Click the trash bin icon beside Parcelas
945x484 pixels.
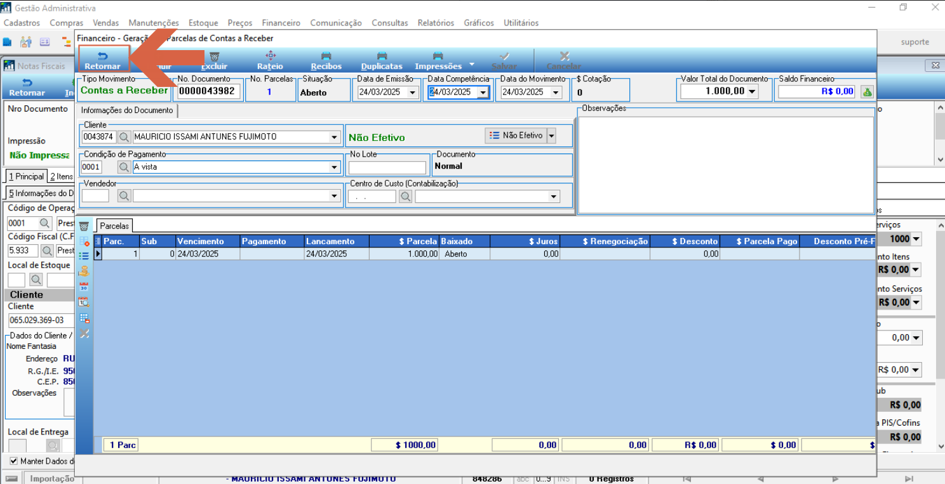pyautogui.click(x=84, y=226)
